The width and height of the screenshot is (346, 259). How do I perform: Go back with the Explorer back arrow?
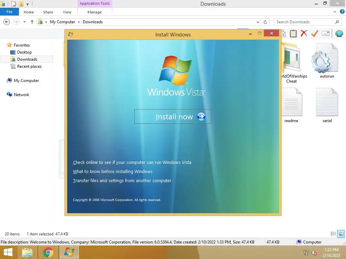pyautogui.click(x=7, y=22)
